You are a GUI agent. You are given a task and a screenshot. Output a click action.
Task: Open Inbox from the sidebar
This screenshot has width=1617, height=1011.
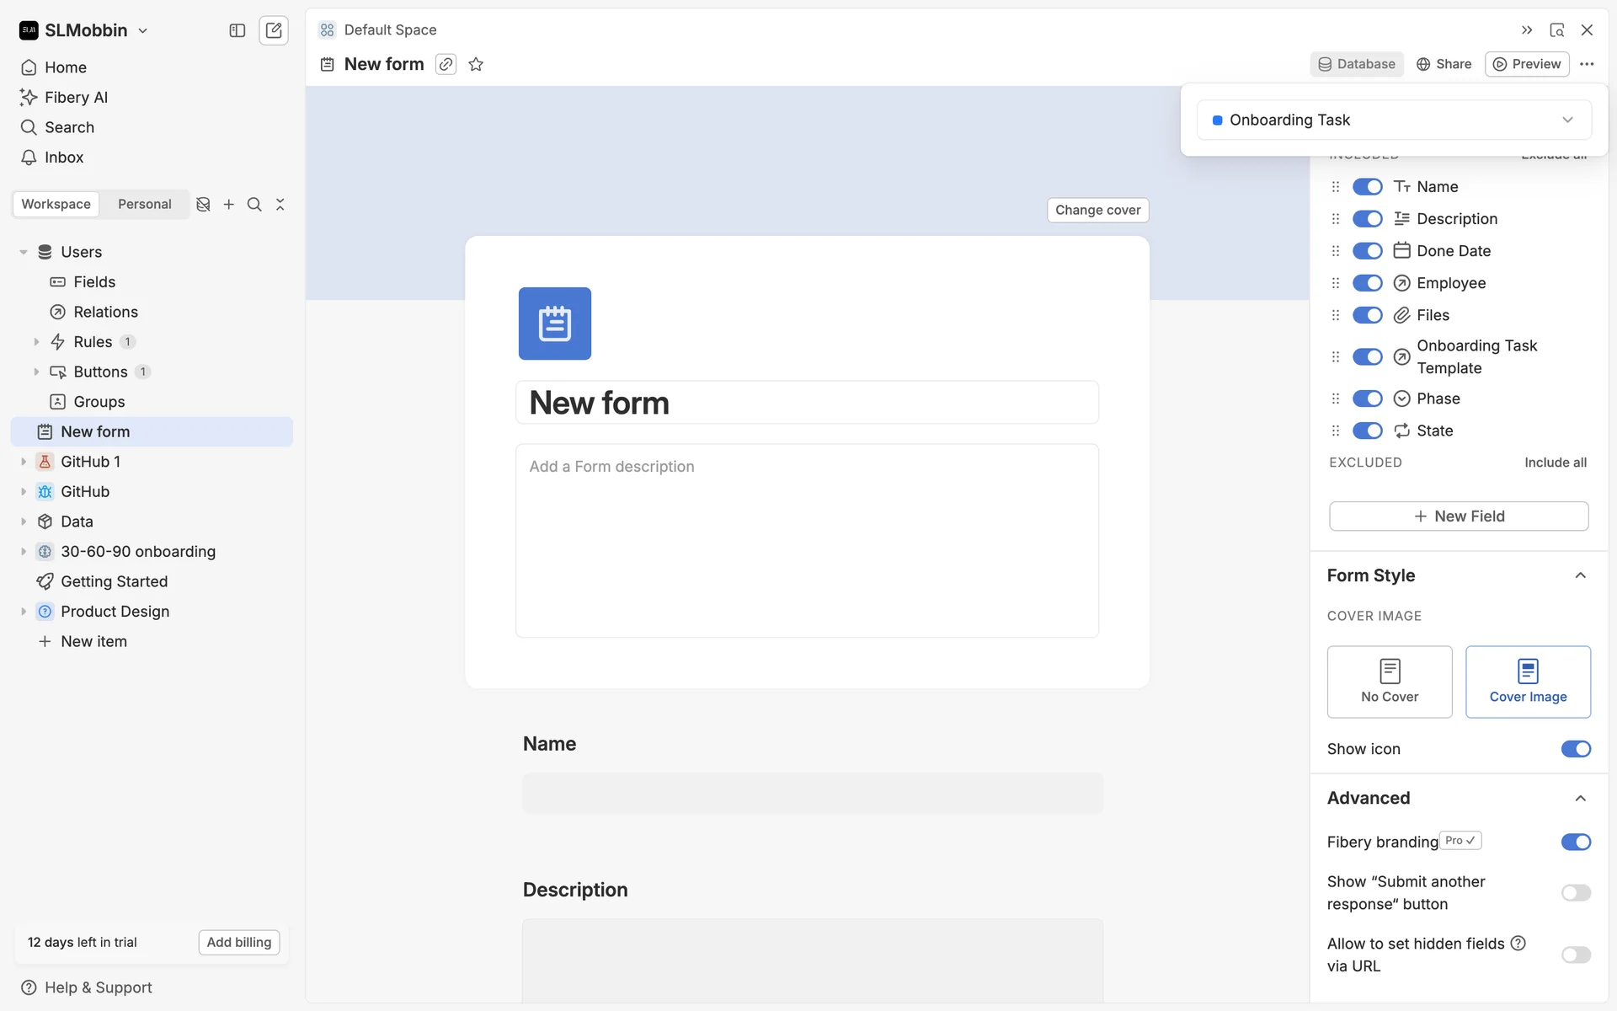point(63,158)
